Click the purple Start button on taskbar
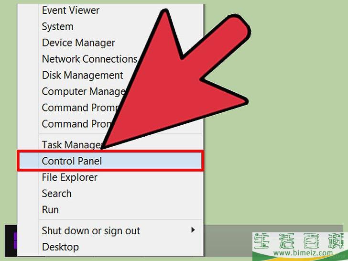The image size is (348, 261). 15,240
